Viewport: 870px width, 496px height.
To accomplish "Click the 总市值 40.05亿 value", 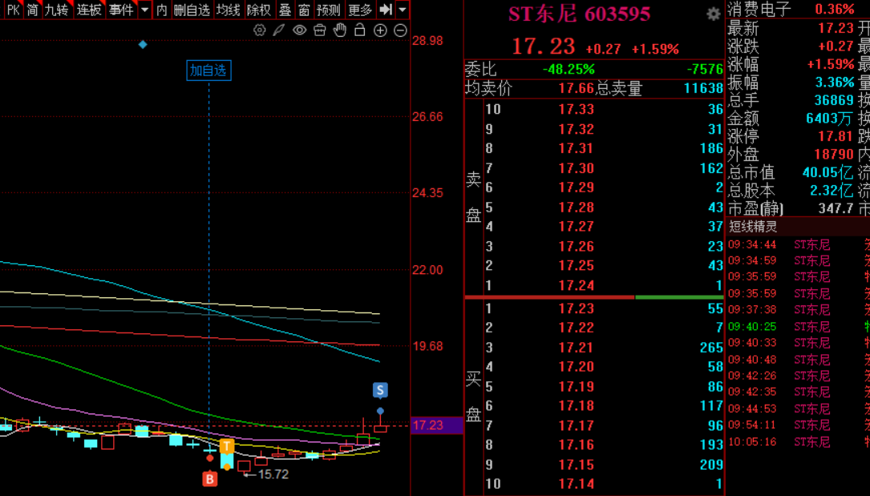I will click(828, 172).
